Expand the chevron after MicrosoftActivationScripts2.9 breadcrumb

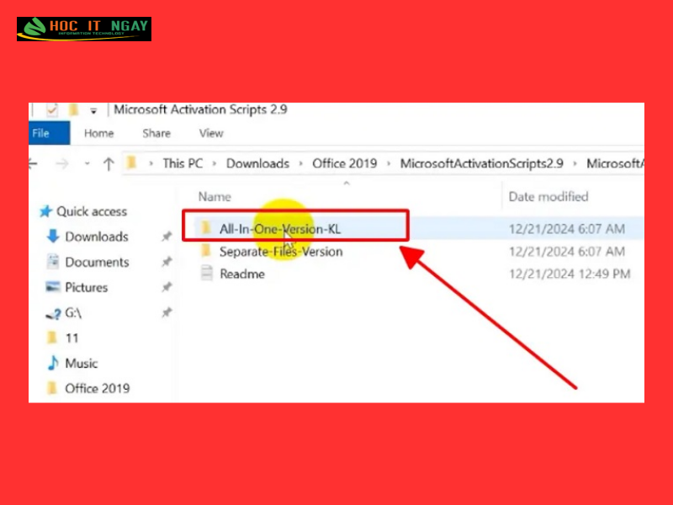(575, 164)
